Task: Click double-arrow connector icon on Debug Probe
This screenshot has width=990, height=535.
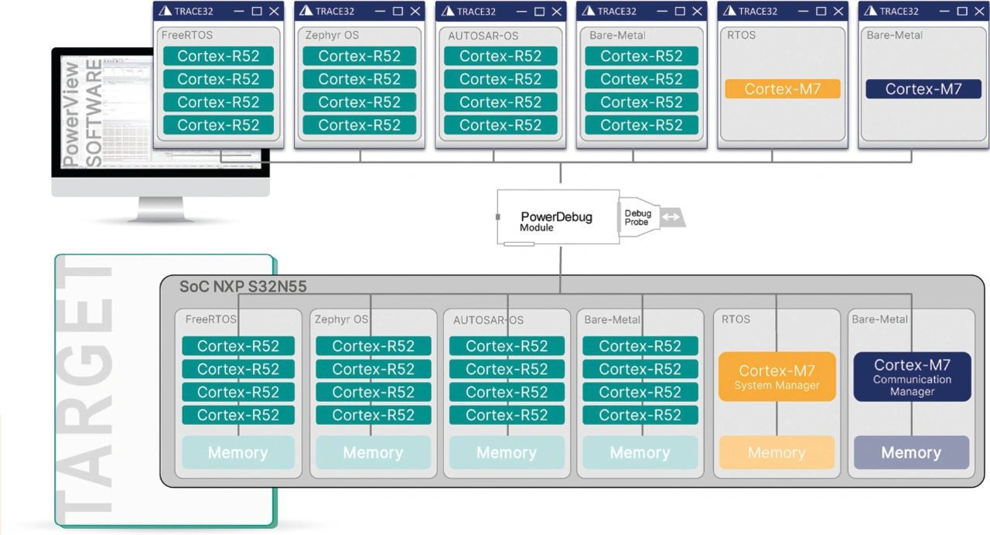Action: point(671,217)
